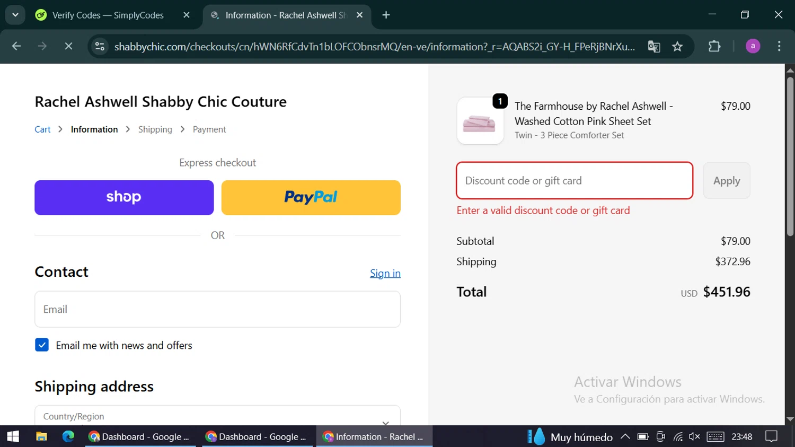This screenshot has width=795, height=447.
Task: Switch to second Dashboard - Google taskbar window
Action: pos(258,436)
